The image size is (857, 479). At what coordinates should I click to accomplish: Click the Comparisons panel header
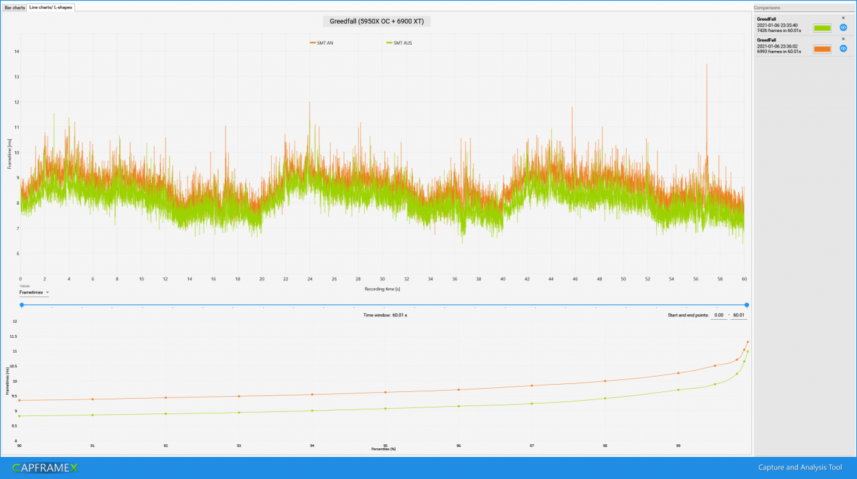(x=803, y=7)
